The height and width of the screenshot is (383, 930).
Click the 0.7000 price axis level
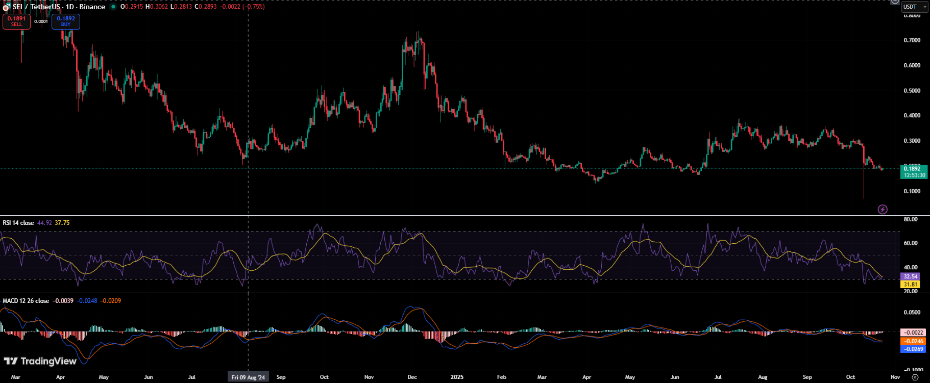[912, 40]
